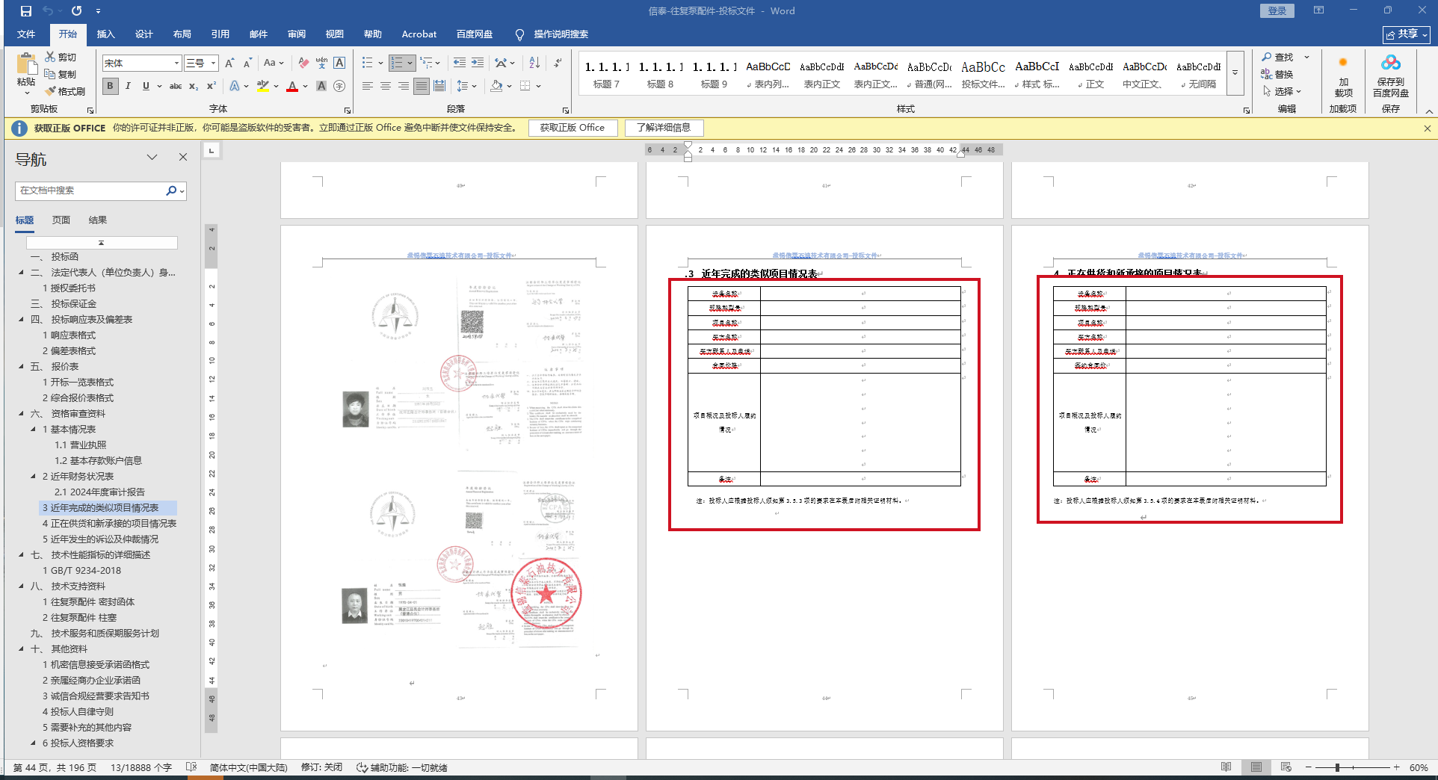1438x780 pixels.
Task: Click the Save icon in quick access toolbar
Action: point(26,11)
